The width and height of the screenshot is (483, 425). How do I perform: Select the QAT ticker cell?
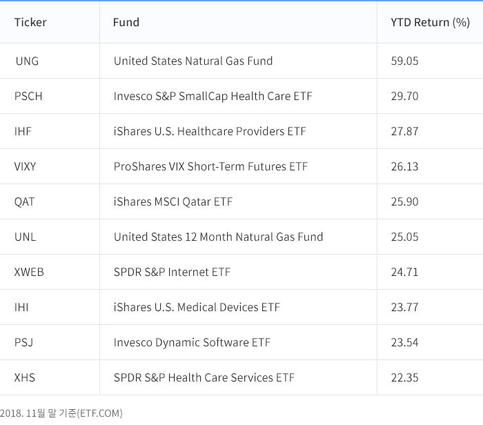click(24, 201)
